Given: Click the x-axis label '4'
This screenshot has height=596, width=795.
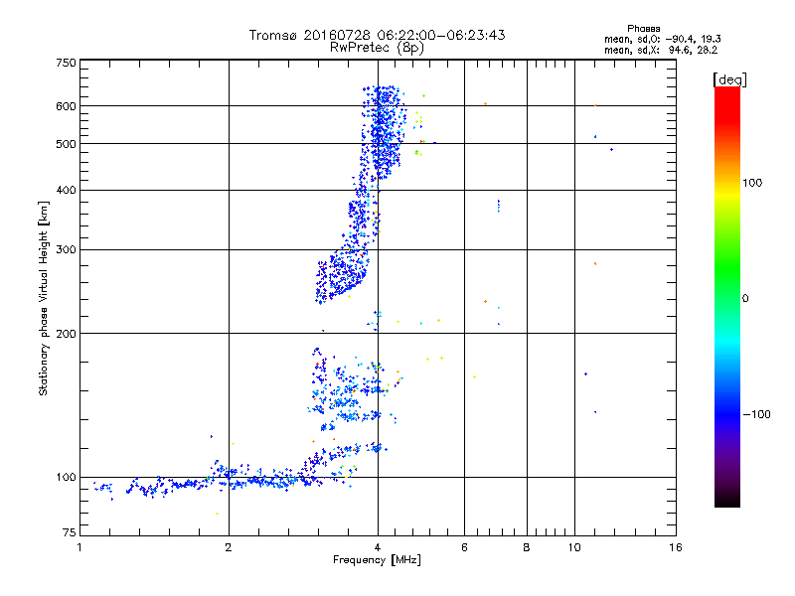Looking at the screenshot, I should click(x=378, y=547).
